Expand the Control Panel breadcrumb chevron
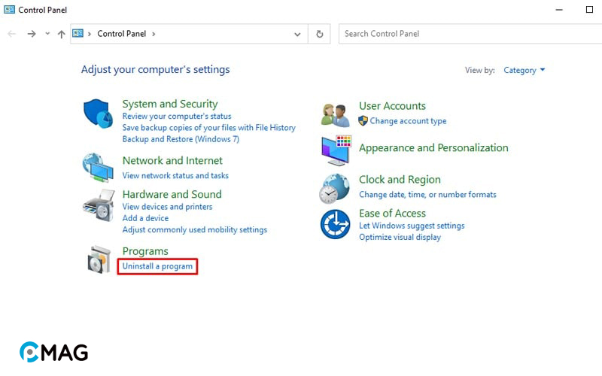 pyautogui.click(x=154, y=34)
